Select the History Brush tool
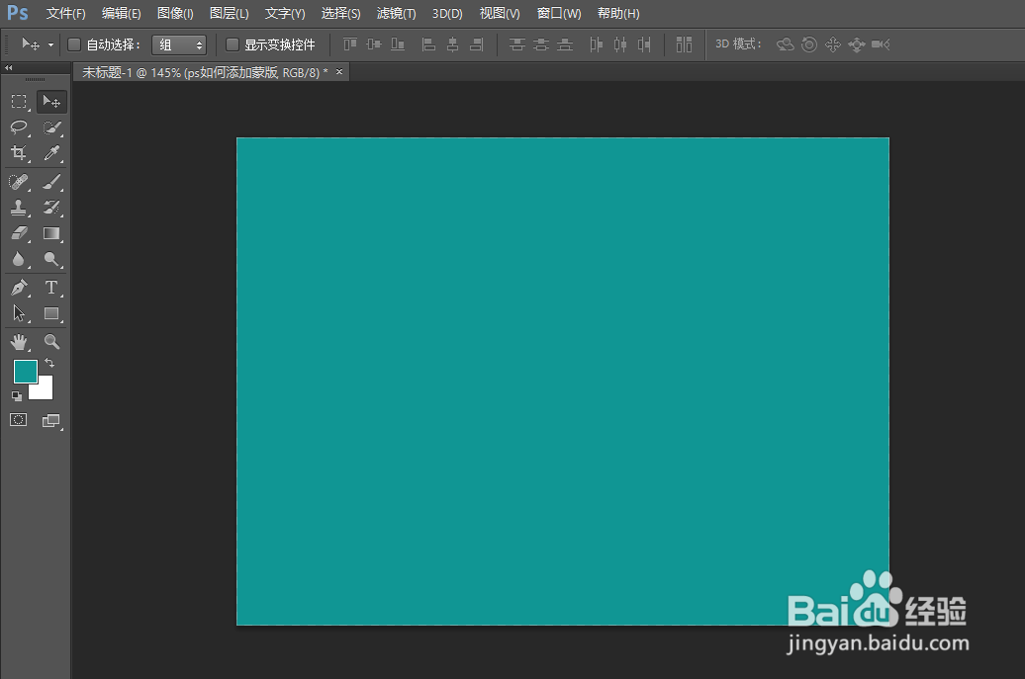The image size is (1025, 679). pos(51,208)
